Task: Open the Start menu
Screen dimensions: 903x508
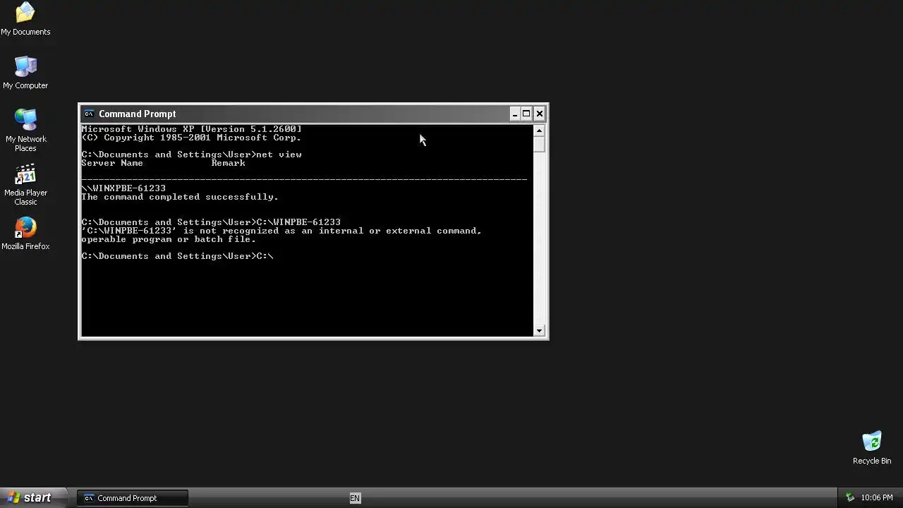Action: tap(33, 497)
